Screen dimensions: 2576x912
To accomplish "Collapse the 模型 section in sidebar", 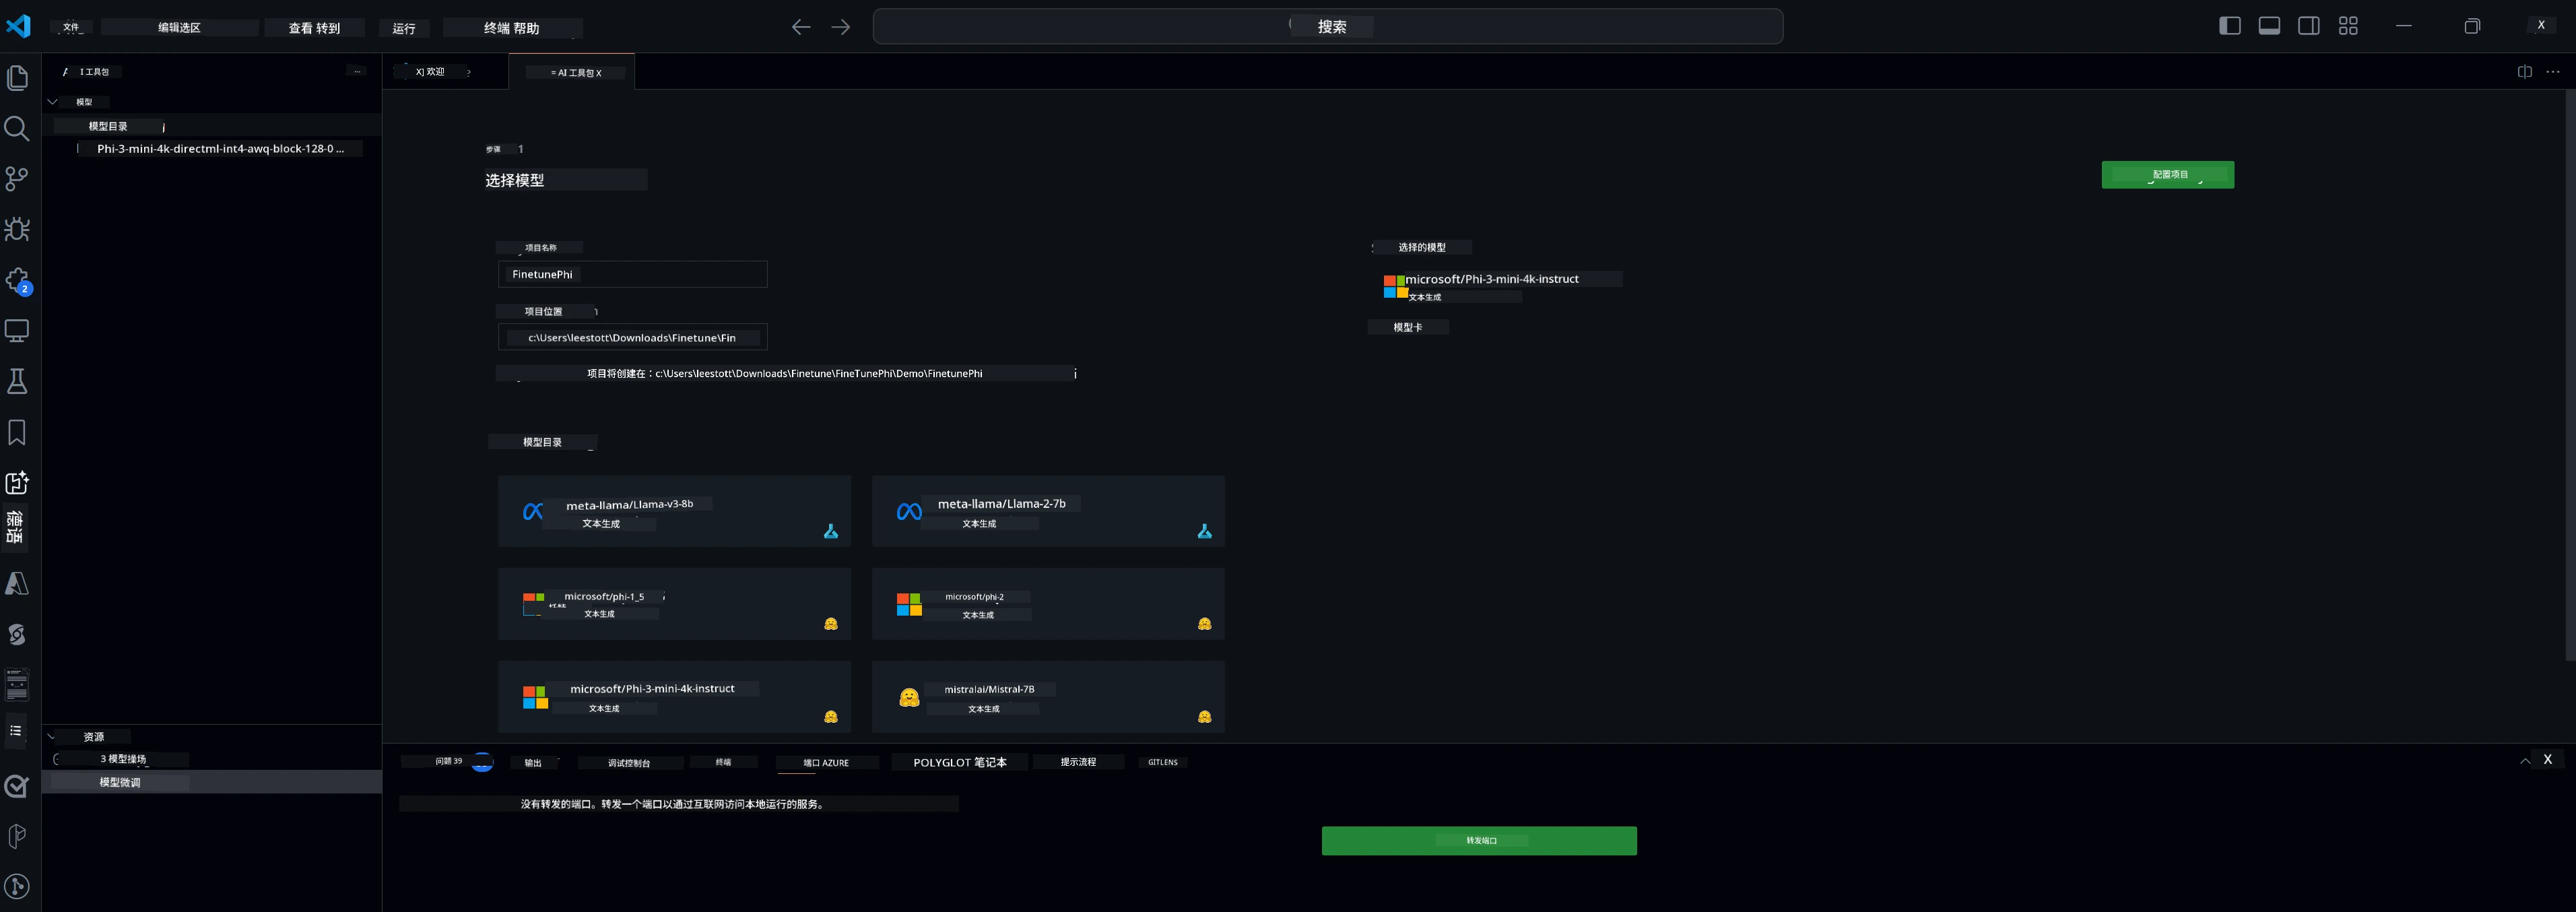I will click(53, 102).
